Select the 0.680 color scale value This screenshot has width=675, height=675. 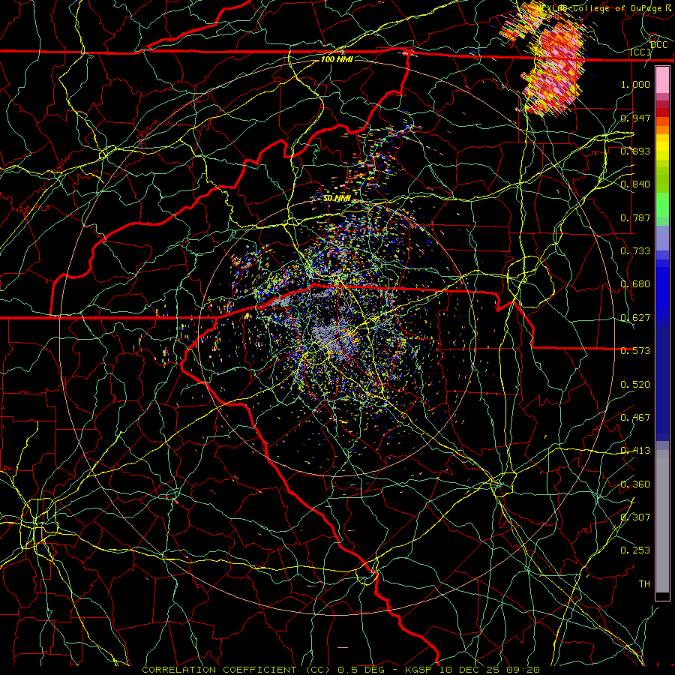click(635, 284)
